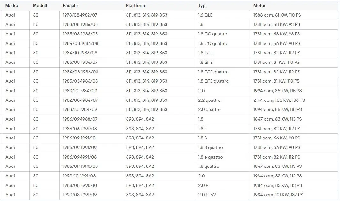Click the 1.8 S quattro type cell

click(210, 147)
